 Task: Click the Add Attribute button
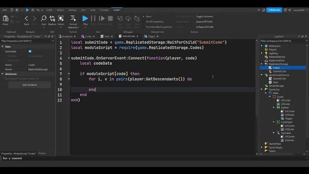[29, 85]
